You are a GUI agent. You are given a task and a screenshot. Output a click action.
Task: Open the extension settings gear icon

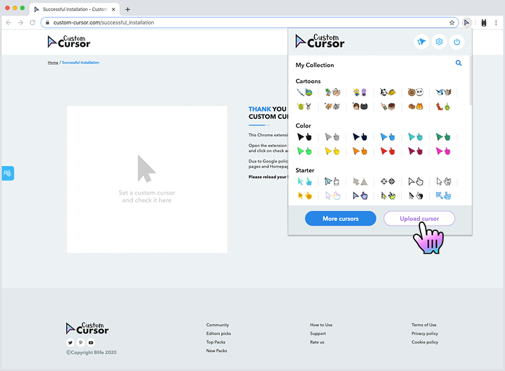click(x=439, y=42)
